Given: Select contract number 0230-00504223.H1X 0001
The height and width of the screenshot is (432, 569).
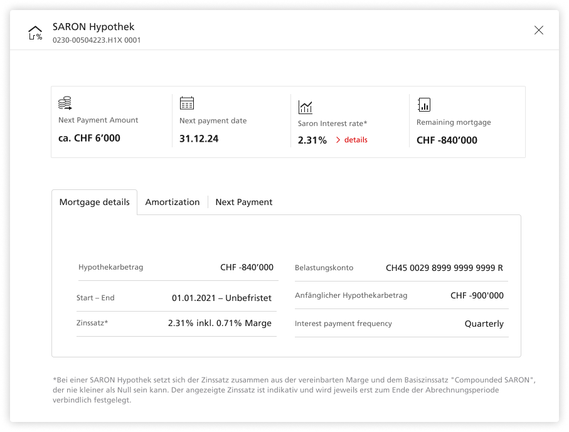Looking at the screenshot, I should (x=97, y=40).
